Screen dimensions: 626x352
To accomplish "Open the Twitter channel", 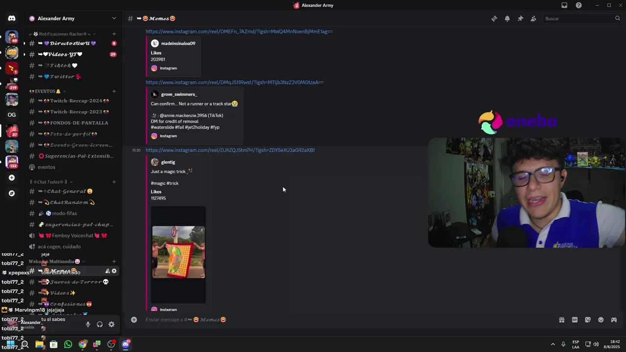I will click(72, 77).
